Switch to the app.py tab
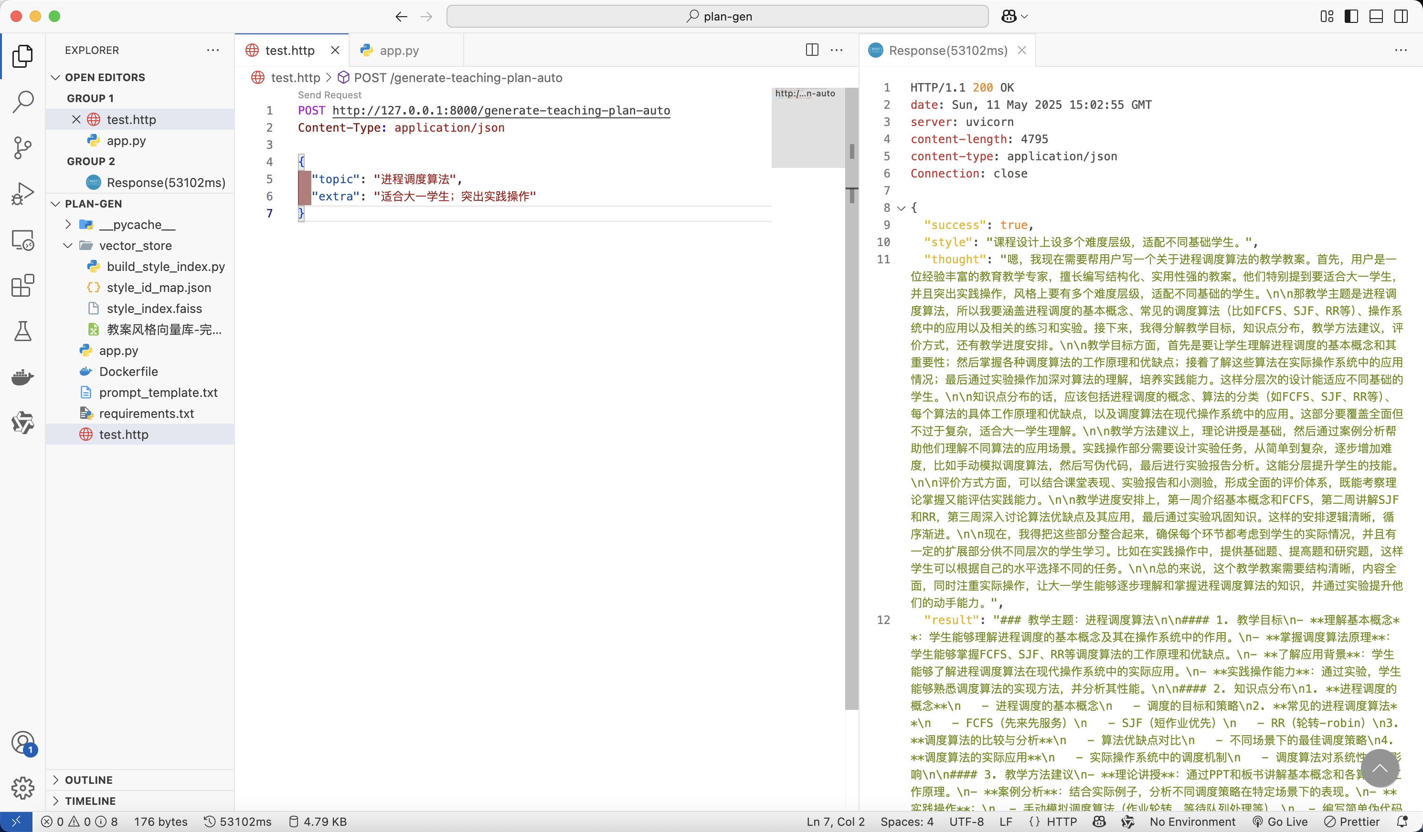The width and height of the screenshot is (1423, 832). click(x=399, y=50)
